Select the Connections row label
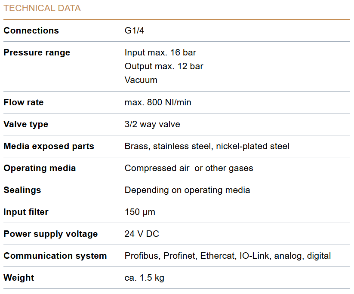The width and height of the screenshot is (354, 294). pos(31,31)
